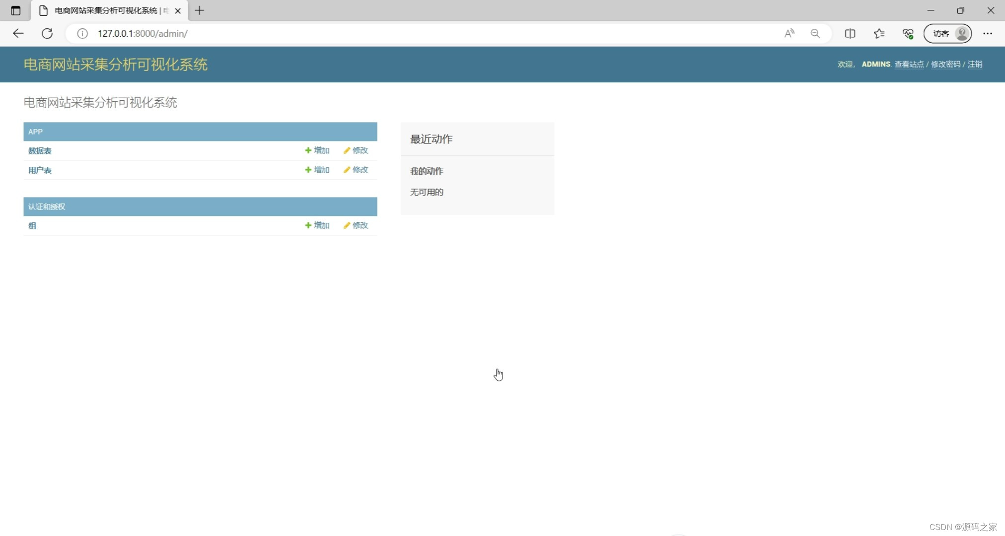Click the browser back arrow
This screenshot has height=536, width=1005.
point(18,33)
